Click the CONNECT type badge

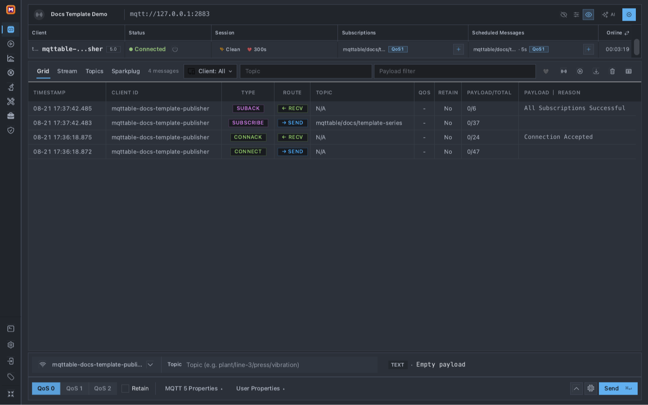(248, 152)
